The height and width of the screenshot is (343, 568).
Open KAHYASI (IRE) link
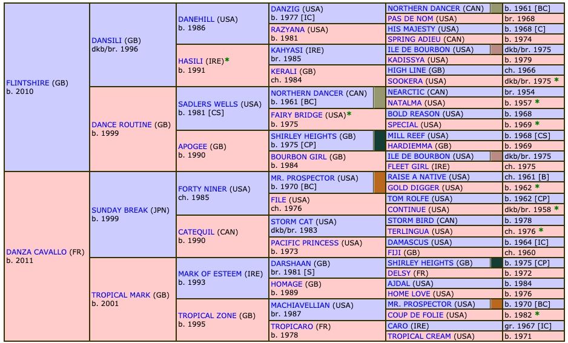coord(286,50)
